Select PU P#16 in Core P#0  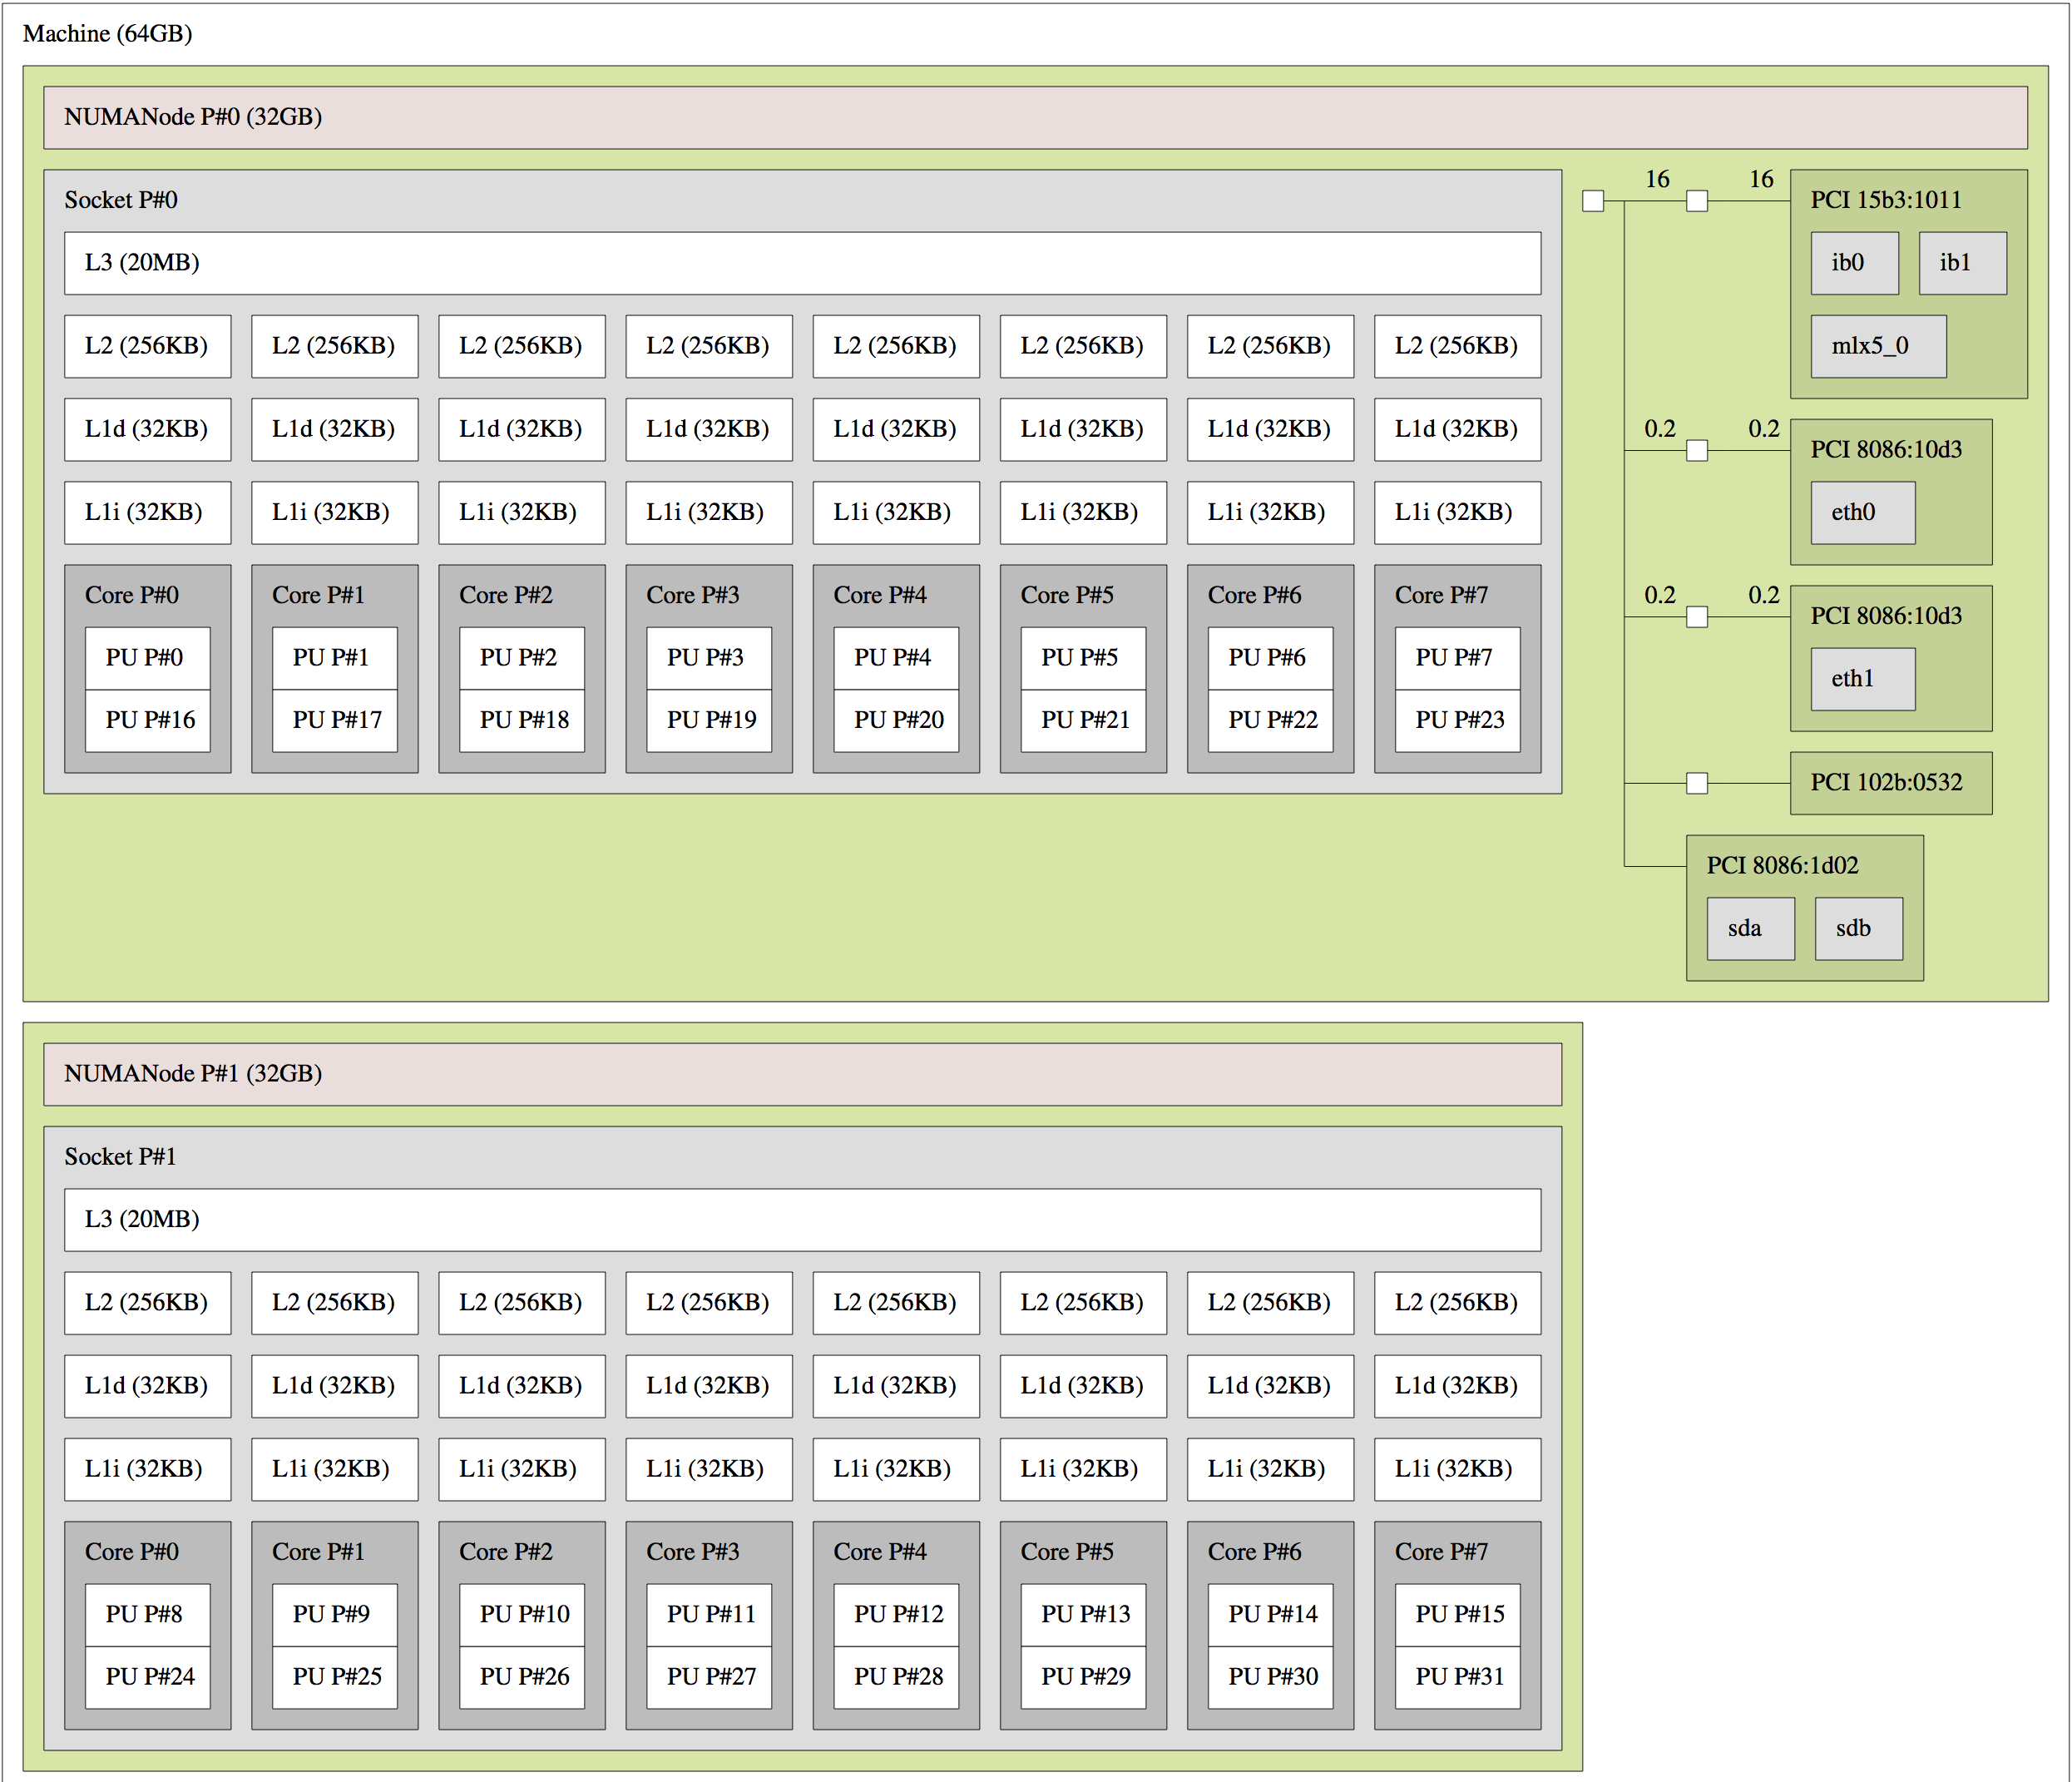pos(148,720)
